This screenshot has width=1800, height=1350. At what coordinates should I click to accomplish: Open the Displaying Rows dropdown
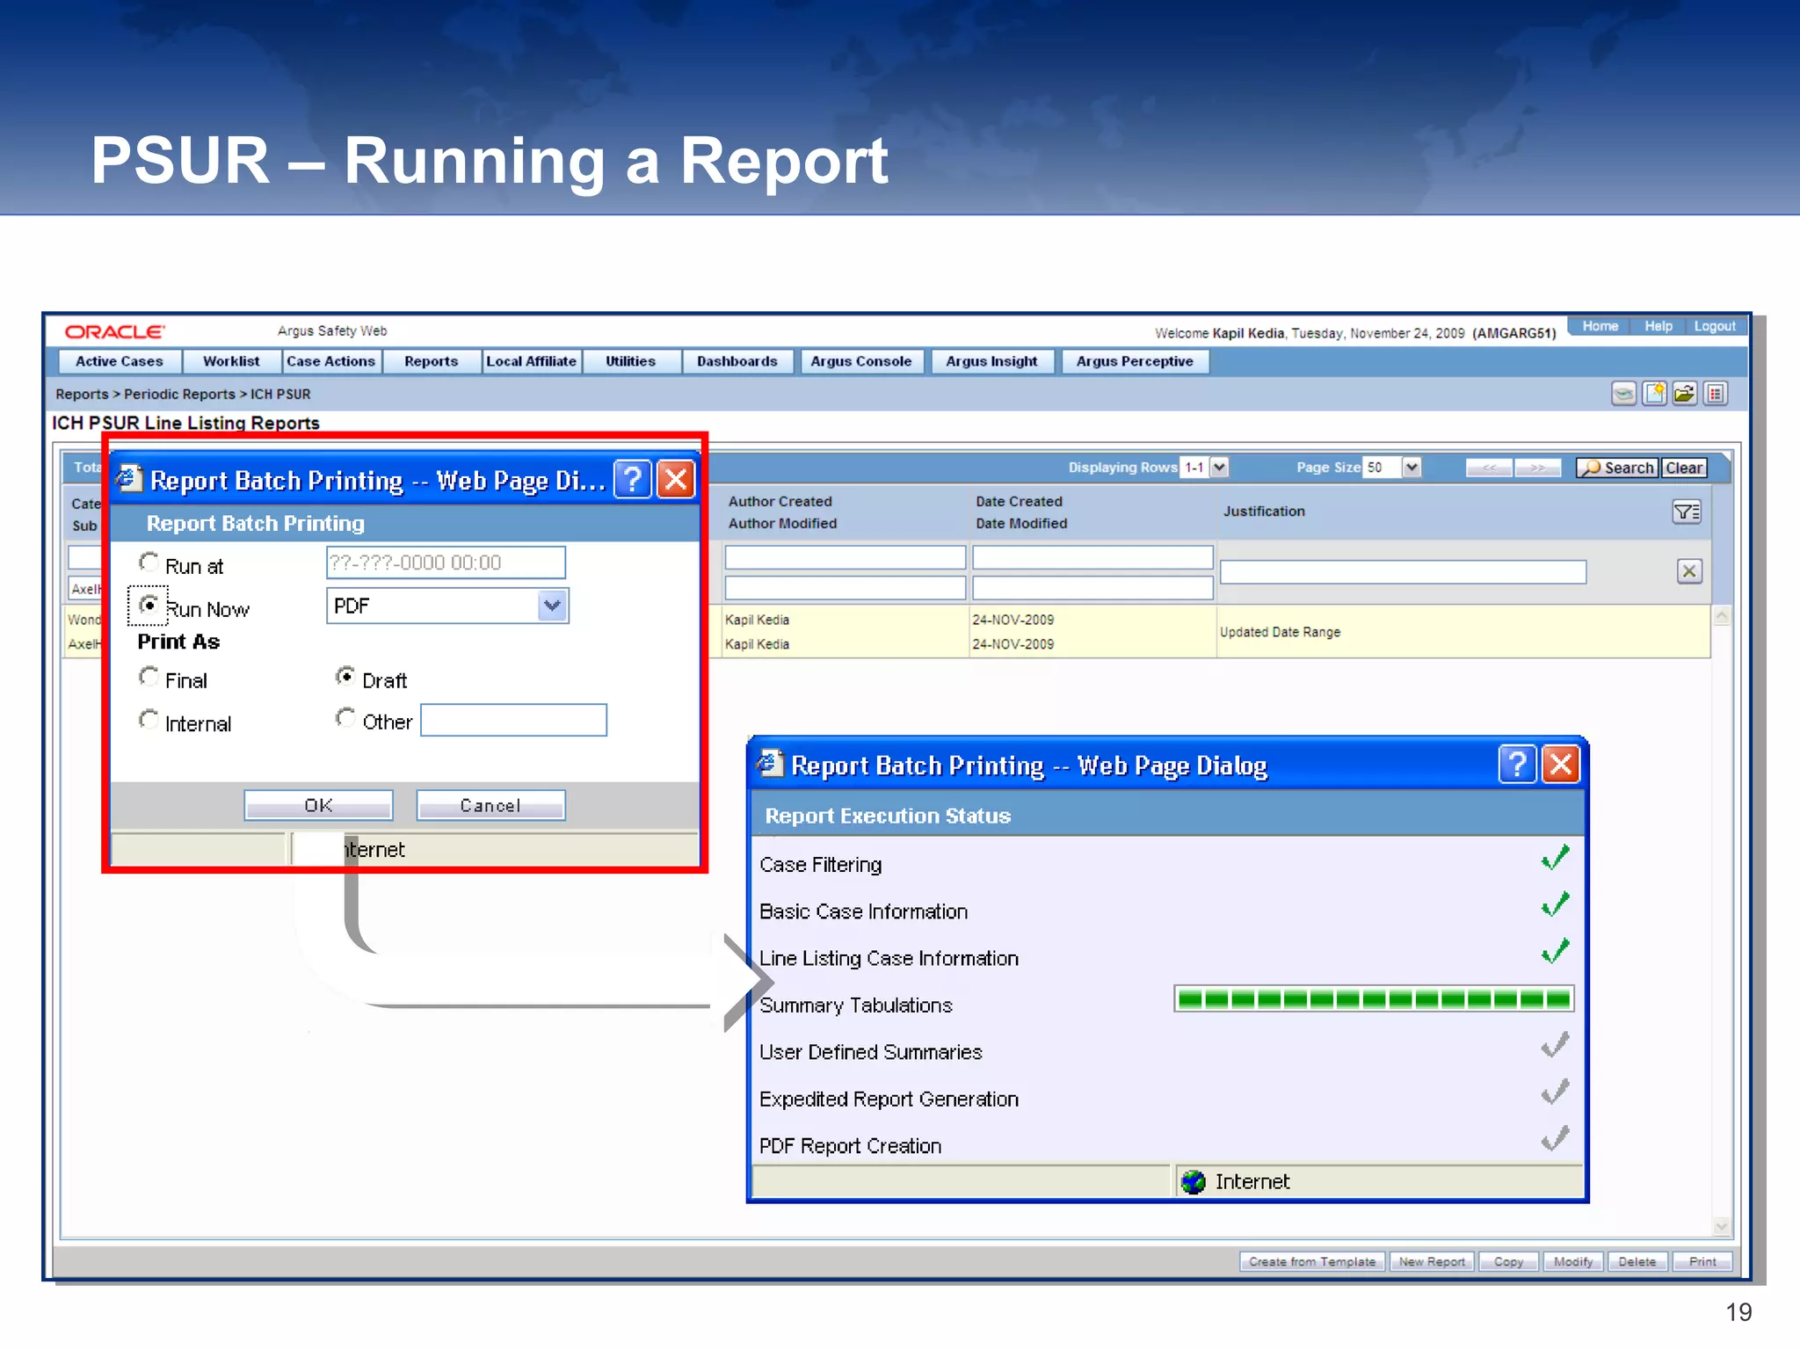[1220, 468]
